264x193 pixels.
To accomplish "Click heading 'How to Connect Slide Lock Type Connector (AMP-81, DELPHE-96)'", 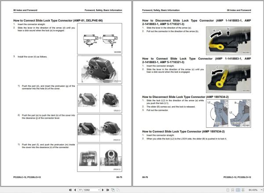I will coord(58,21).
